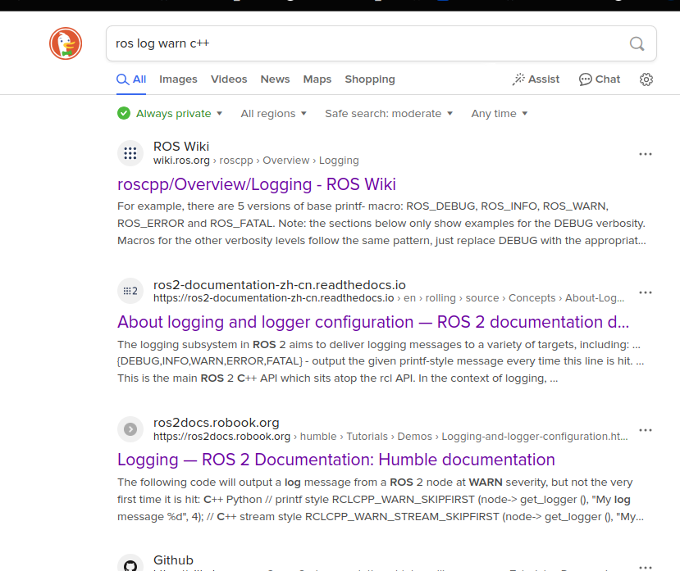Screen dimensions: 680x571
Task: Open roscpp/Overview/Logging - ROS Wiki link
Action: pyautogui.click(x=257, y=184)
